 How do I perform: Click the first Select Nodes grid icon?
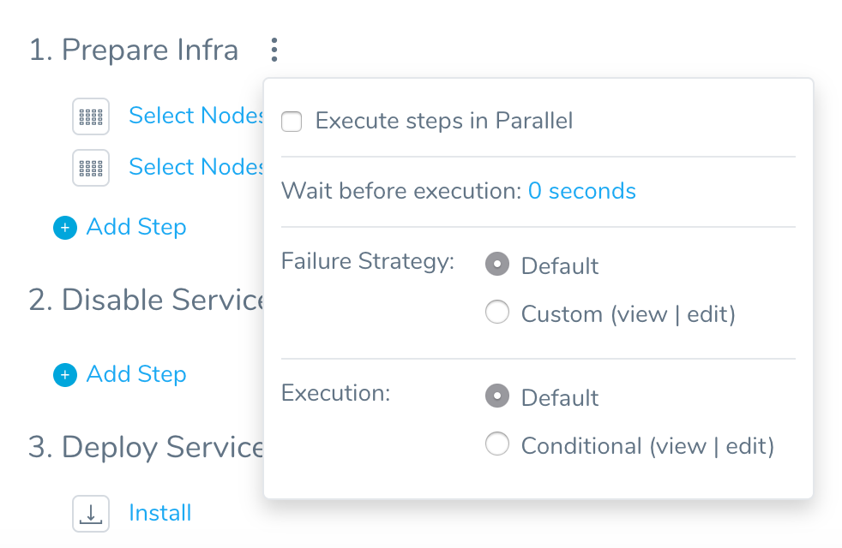91,116
